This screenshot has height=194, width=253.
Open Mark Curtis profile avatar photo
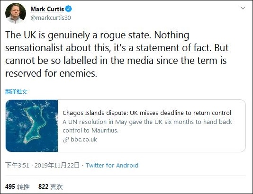(x=16, y=13)
